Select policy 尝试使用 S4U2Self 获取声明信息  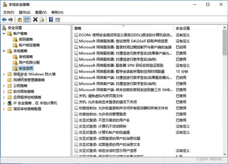[x=123, y=41]
